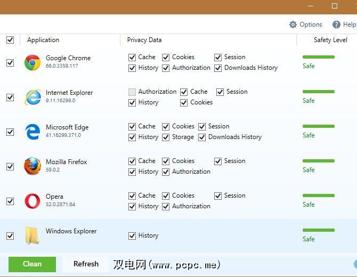The image size is (357, 277).
Task: Toggle Microsoft Edge's Storage checkbox
Action: 166,137
